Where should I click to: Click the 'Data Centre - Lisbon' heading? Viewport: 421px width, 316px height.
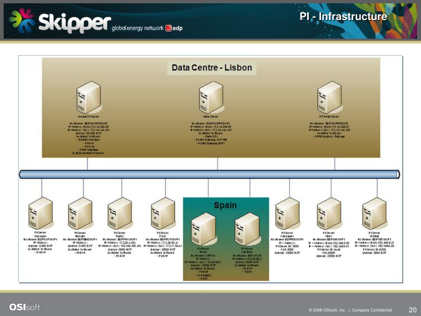(x=212, y=67)
